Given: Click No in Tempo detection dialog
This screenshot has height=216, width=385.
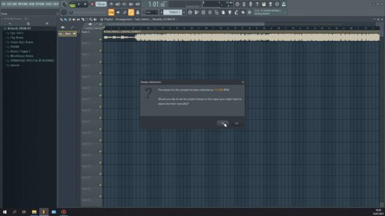Looking at the screenshot, I should point(236,124).
